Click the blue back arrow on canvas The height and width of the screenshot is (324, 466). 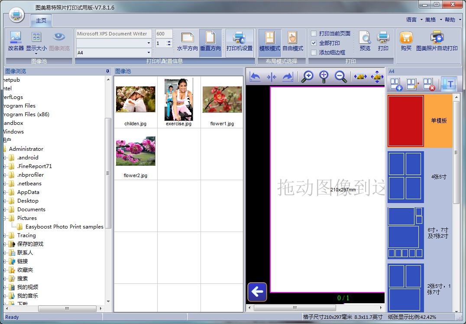click(x=257, y=292)
